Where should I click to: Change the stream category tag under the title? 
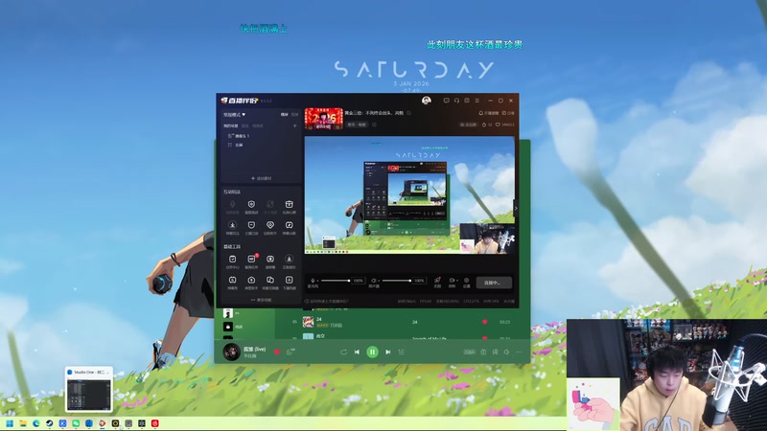tap(357, 125)
